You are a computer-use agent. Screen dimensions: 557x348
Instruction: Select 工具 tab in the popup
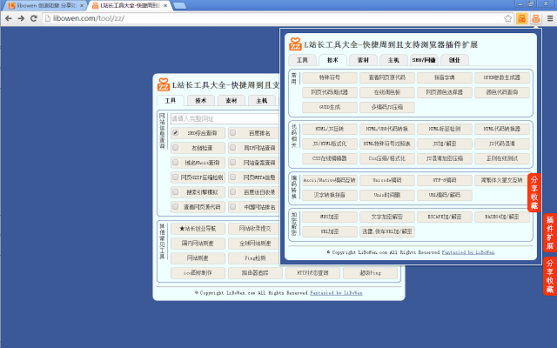click(302, 60)
